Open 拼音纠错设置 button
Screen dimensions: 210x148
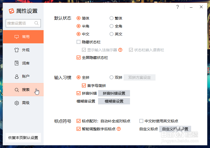(114, 93)
